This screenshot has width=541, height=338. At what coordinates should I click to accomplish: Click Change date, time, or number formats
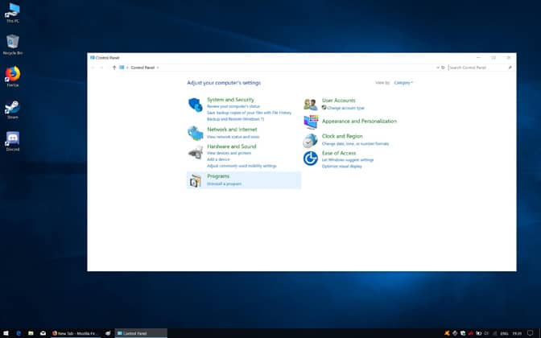(x=355, y=144)
